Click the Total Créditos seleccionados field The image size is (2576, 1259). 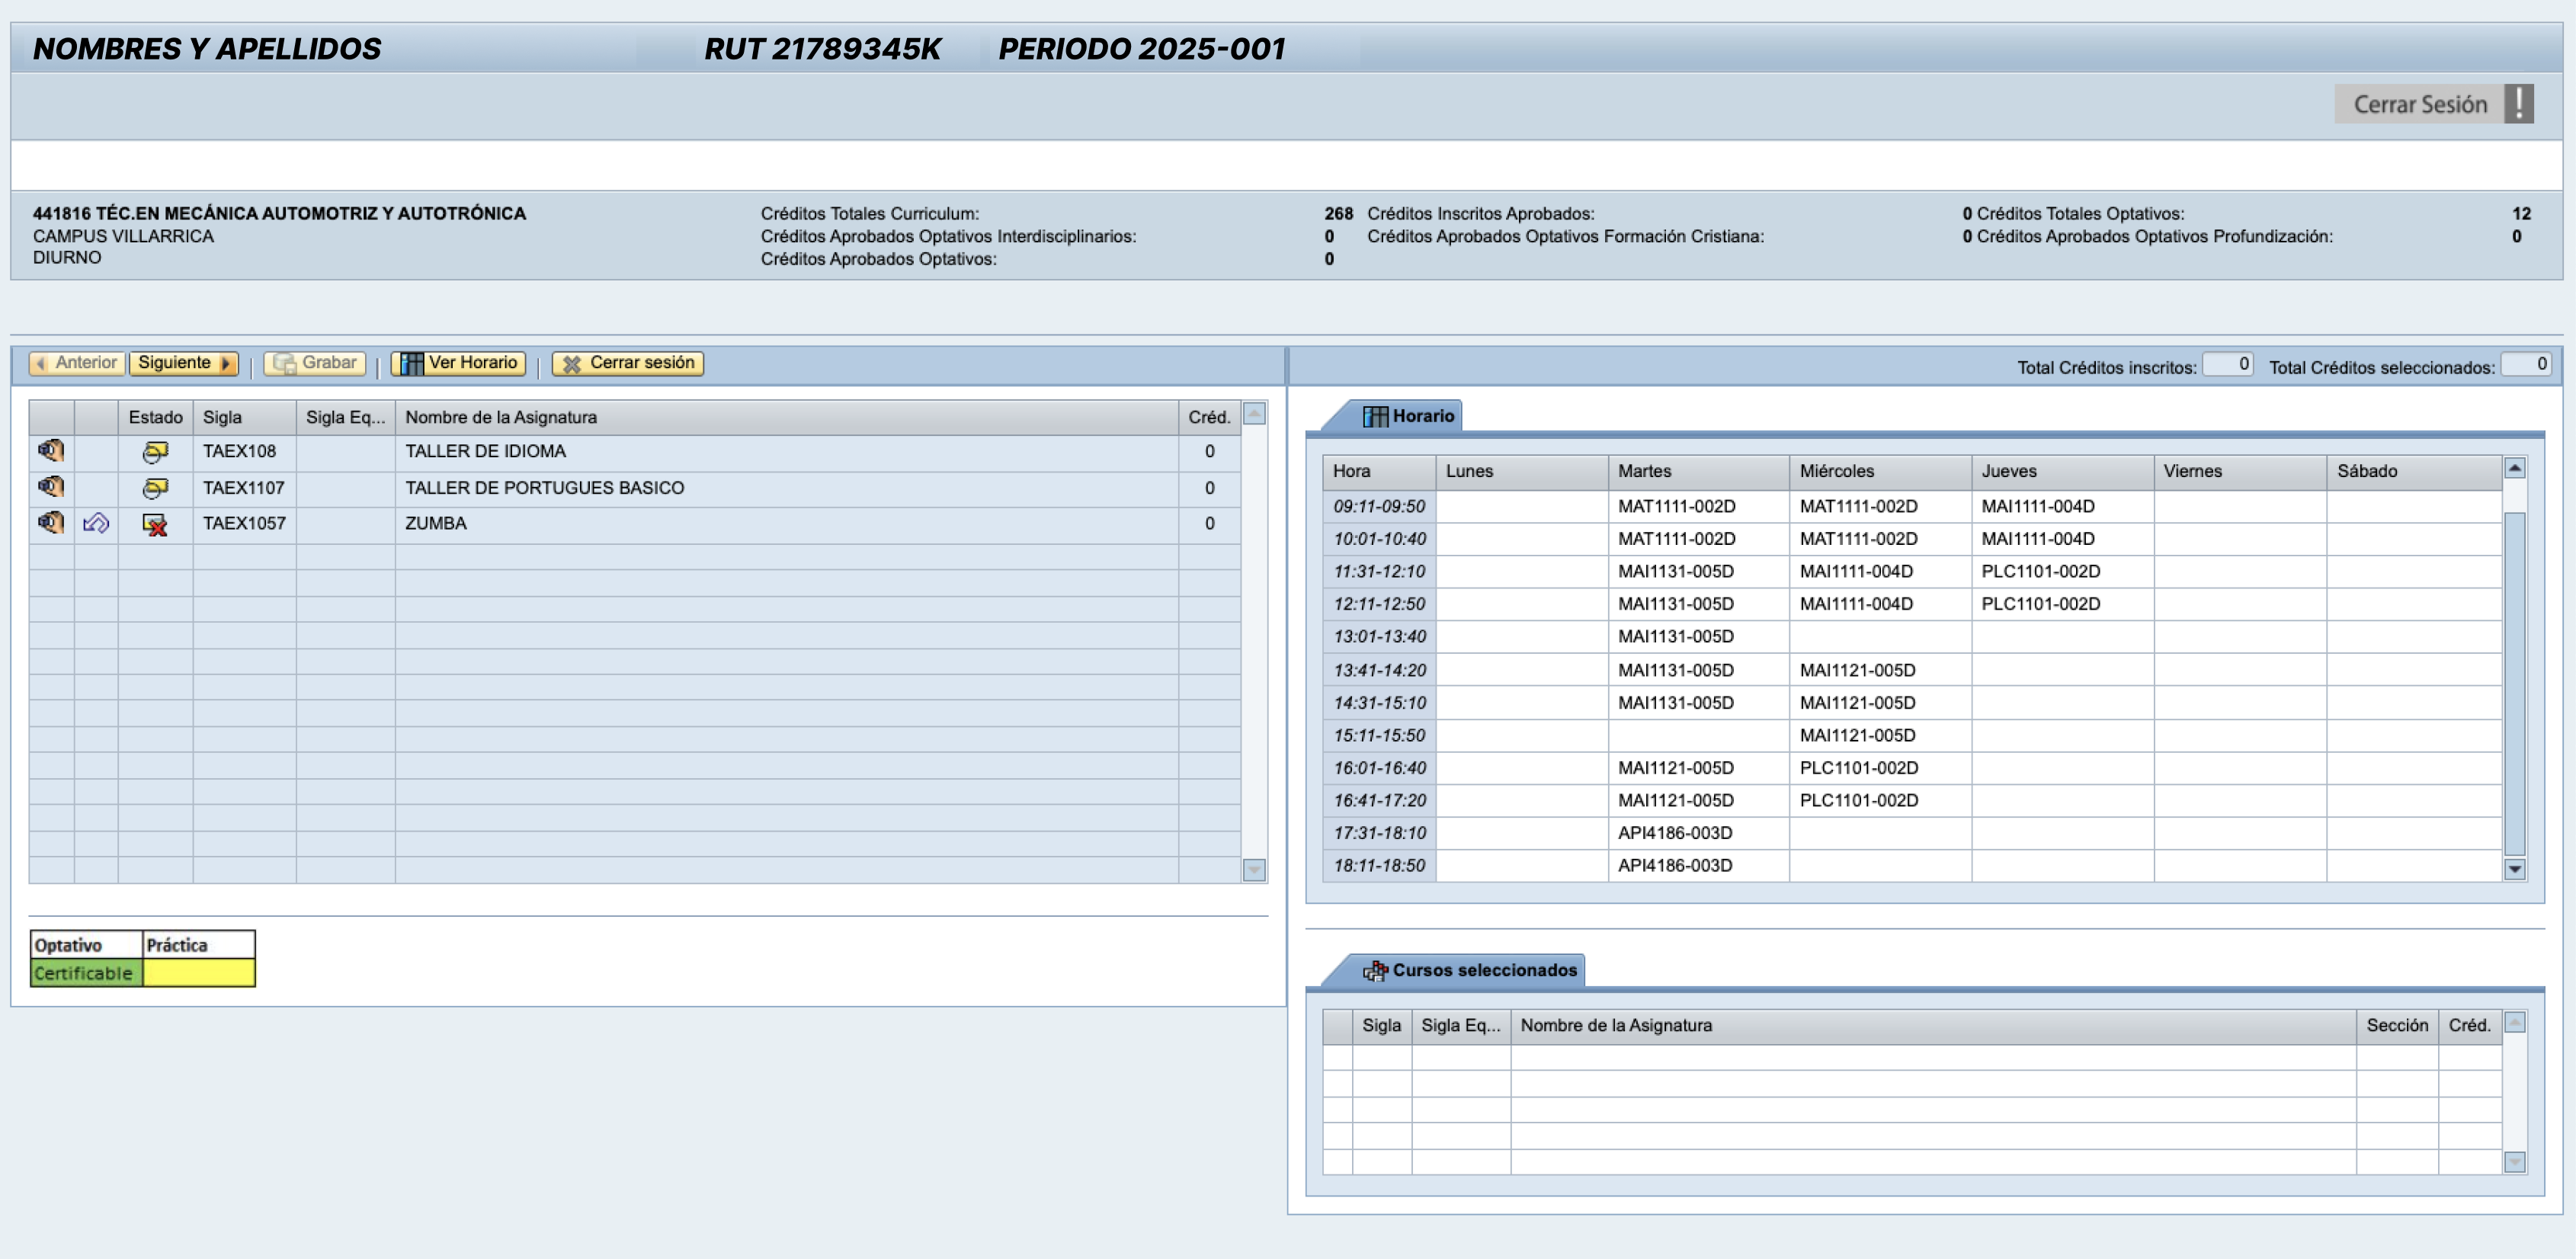coord(2525,365)
